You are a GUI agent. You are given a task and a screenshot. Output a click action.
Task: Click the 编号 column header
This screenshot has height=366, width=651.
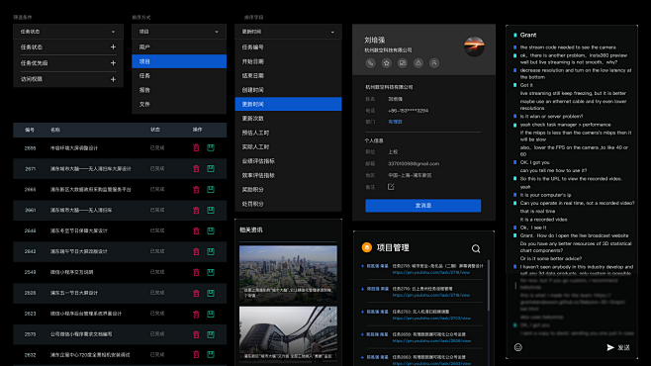(x=30, y=130)
